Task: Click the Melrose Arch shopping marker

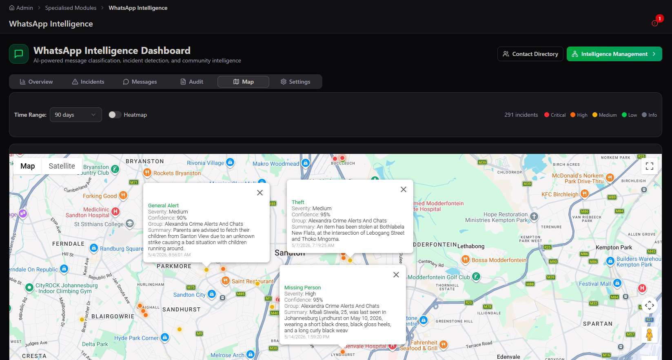Action: 250,355
